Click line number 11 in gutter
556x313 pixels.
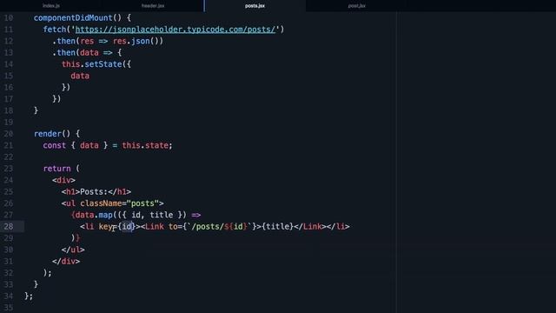pos(9,30)
